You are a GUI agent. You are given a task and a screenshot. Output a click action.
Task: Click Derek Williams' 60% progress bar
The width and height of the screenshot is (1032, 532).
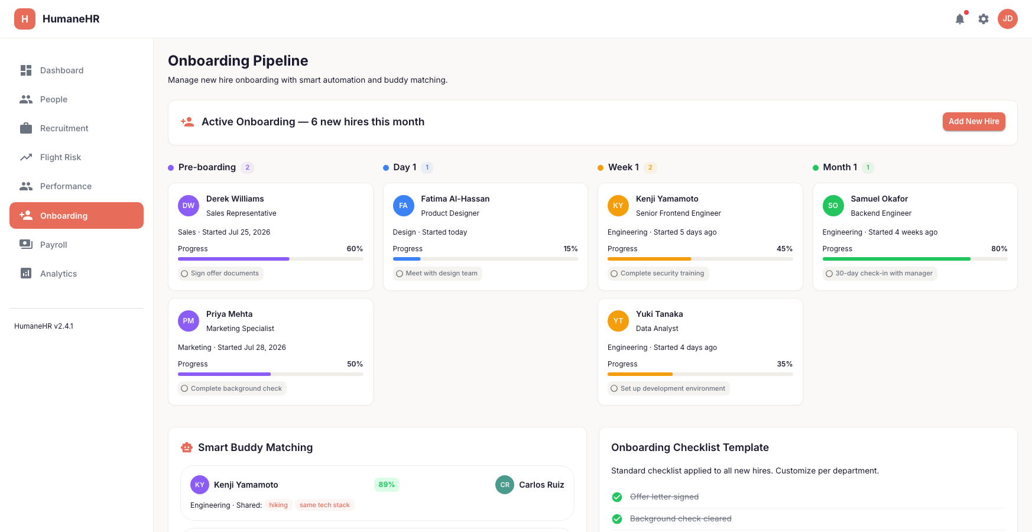[271, 259]
